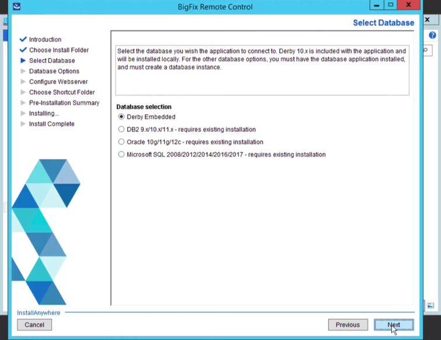Click the Installing... step arrow
Viewport: 441px width, 340px height.
[x=23, y=113]
